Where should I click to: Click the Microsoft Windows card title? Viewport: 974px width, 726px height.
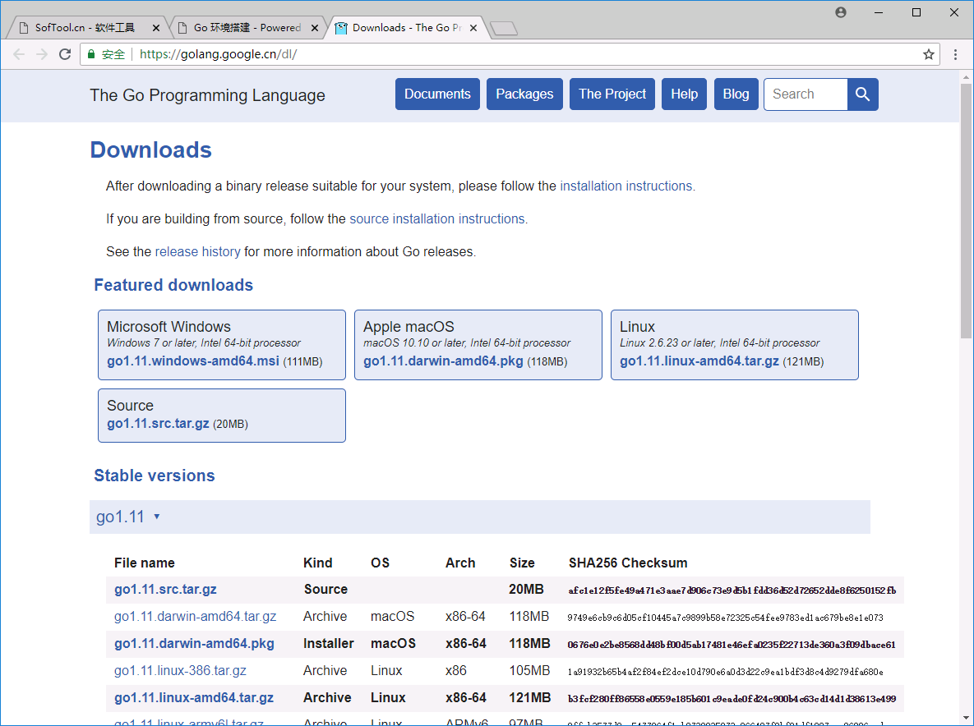point(168,327)
